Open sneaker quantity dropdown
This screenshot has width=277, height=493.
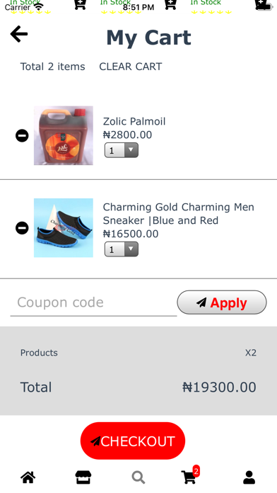pyautogui.click(x=122, y=249)
